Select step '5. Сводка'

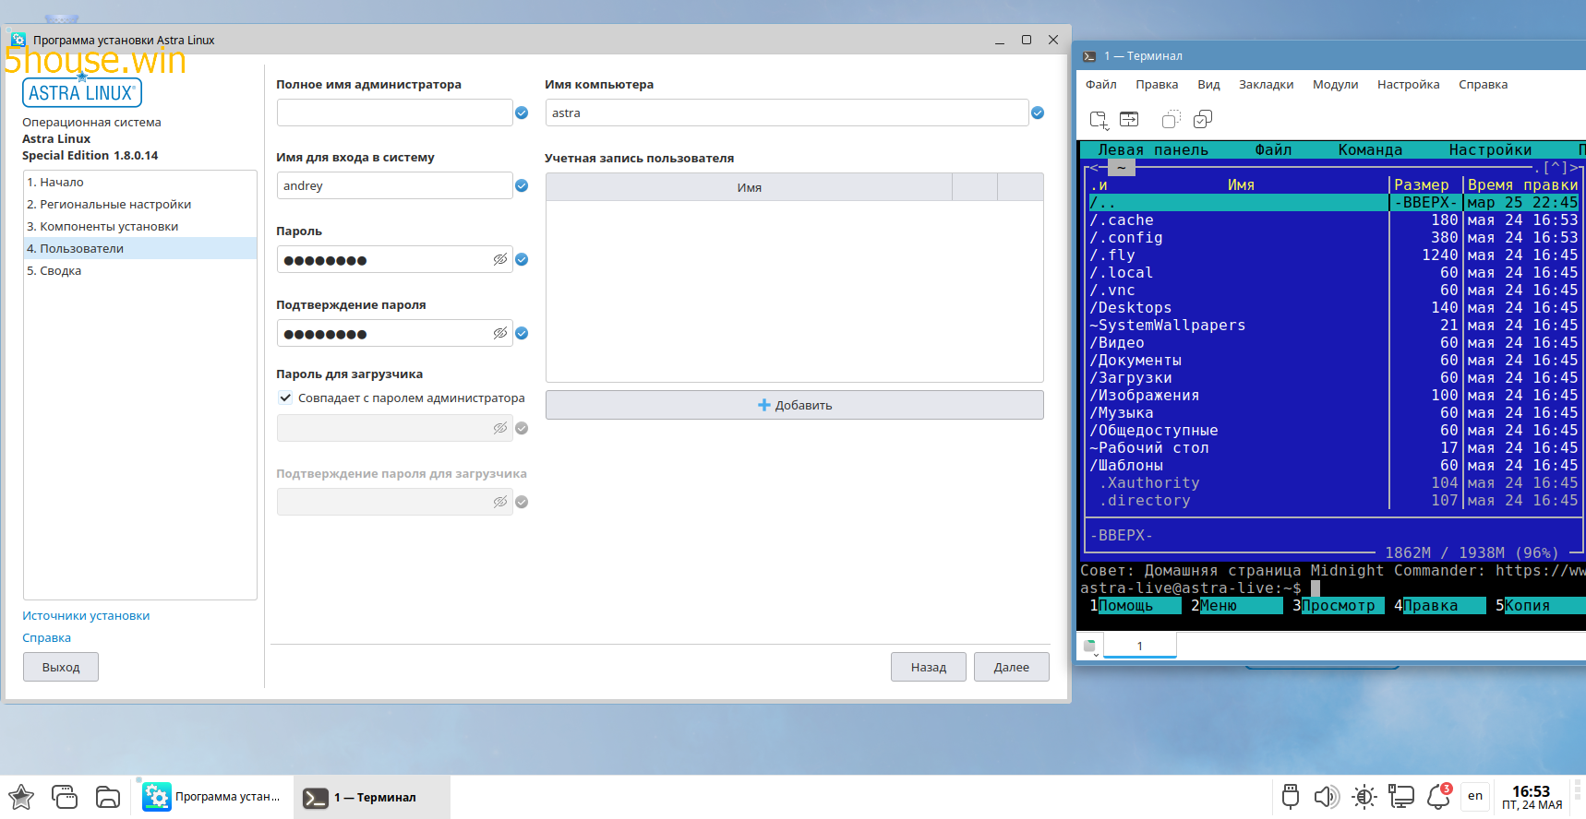(140, 270)
